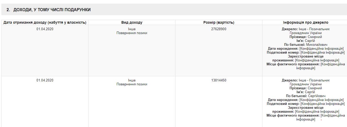This screenshot has width=347, height=127.
Task: Click "Громадянин України" in the first row
Action: point(305,33)
